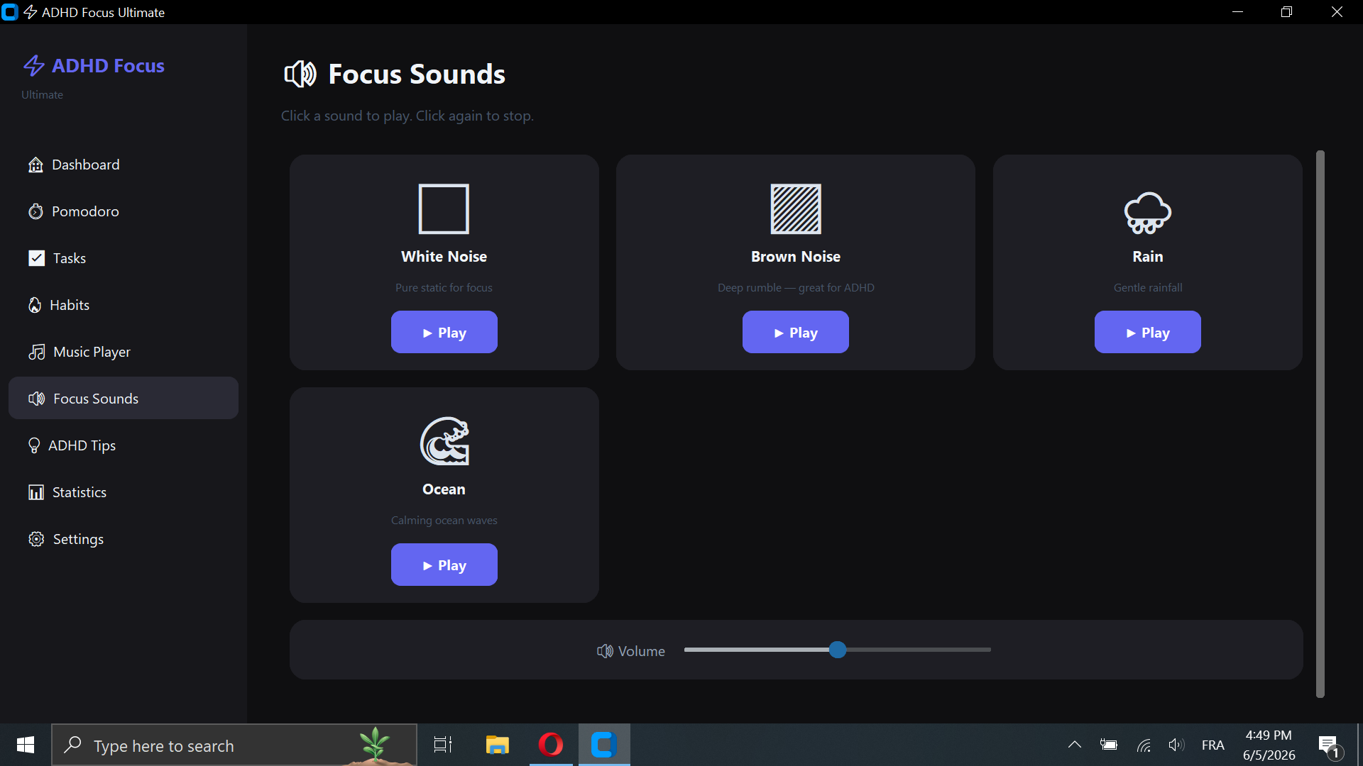Play the Brown Noise sound
This screenshot has height=766, width=1363.
[x=796, y=332]
